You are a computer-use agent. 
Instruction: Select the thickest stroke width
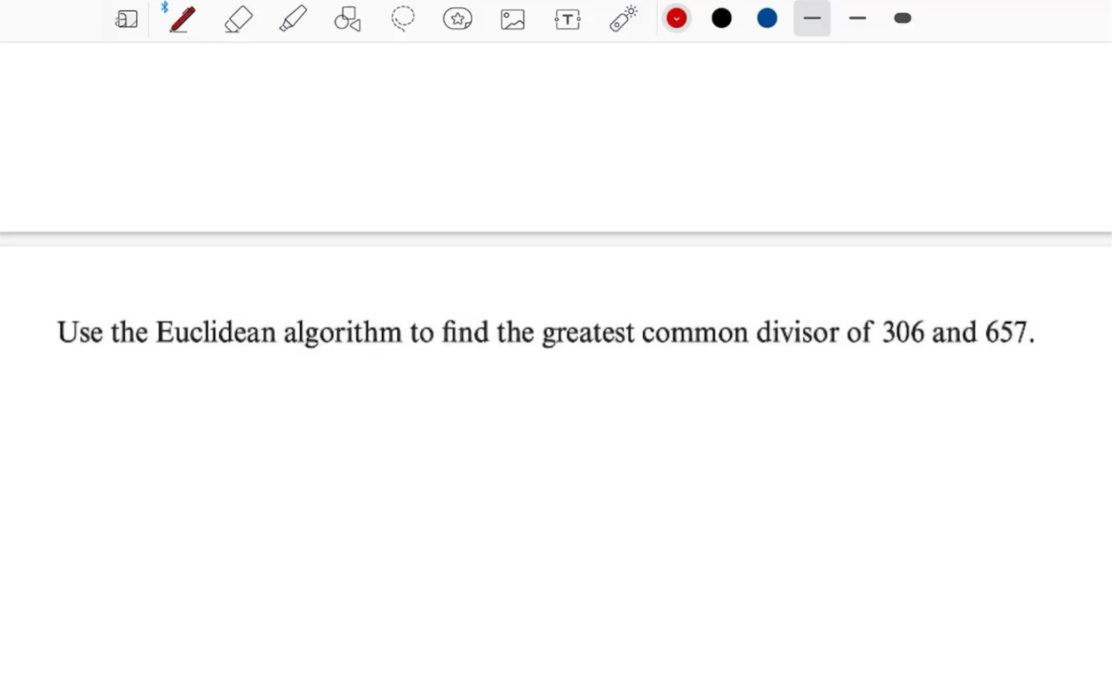pyautogui.click(x=903, y=18)
